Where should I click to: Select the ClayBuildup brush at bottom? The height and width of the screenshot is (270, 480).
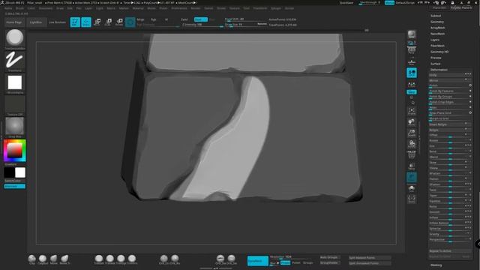pyautogui.click(x=43, y=259)
